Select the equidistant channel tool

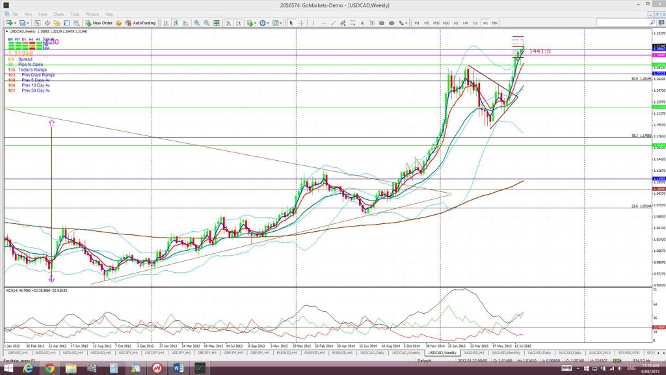pyautogui.click(x=343, y=23)
